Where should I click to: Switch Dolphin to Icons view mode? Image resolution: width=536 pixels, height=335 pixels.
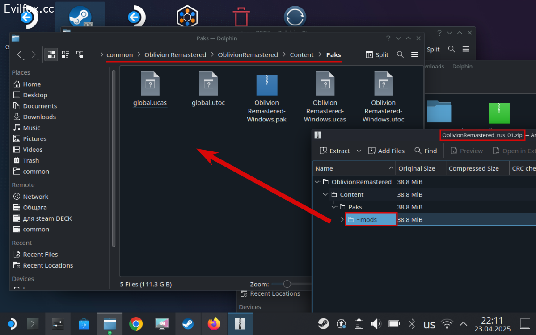[x=51, y=54]
